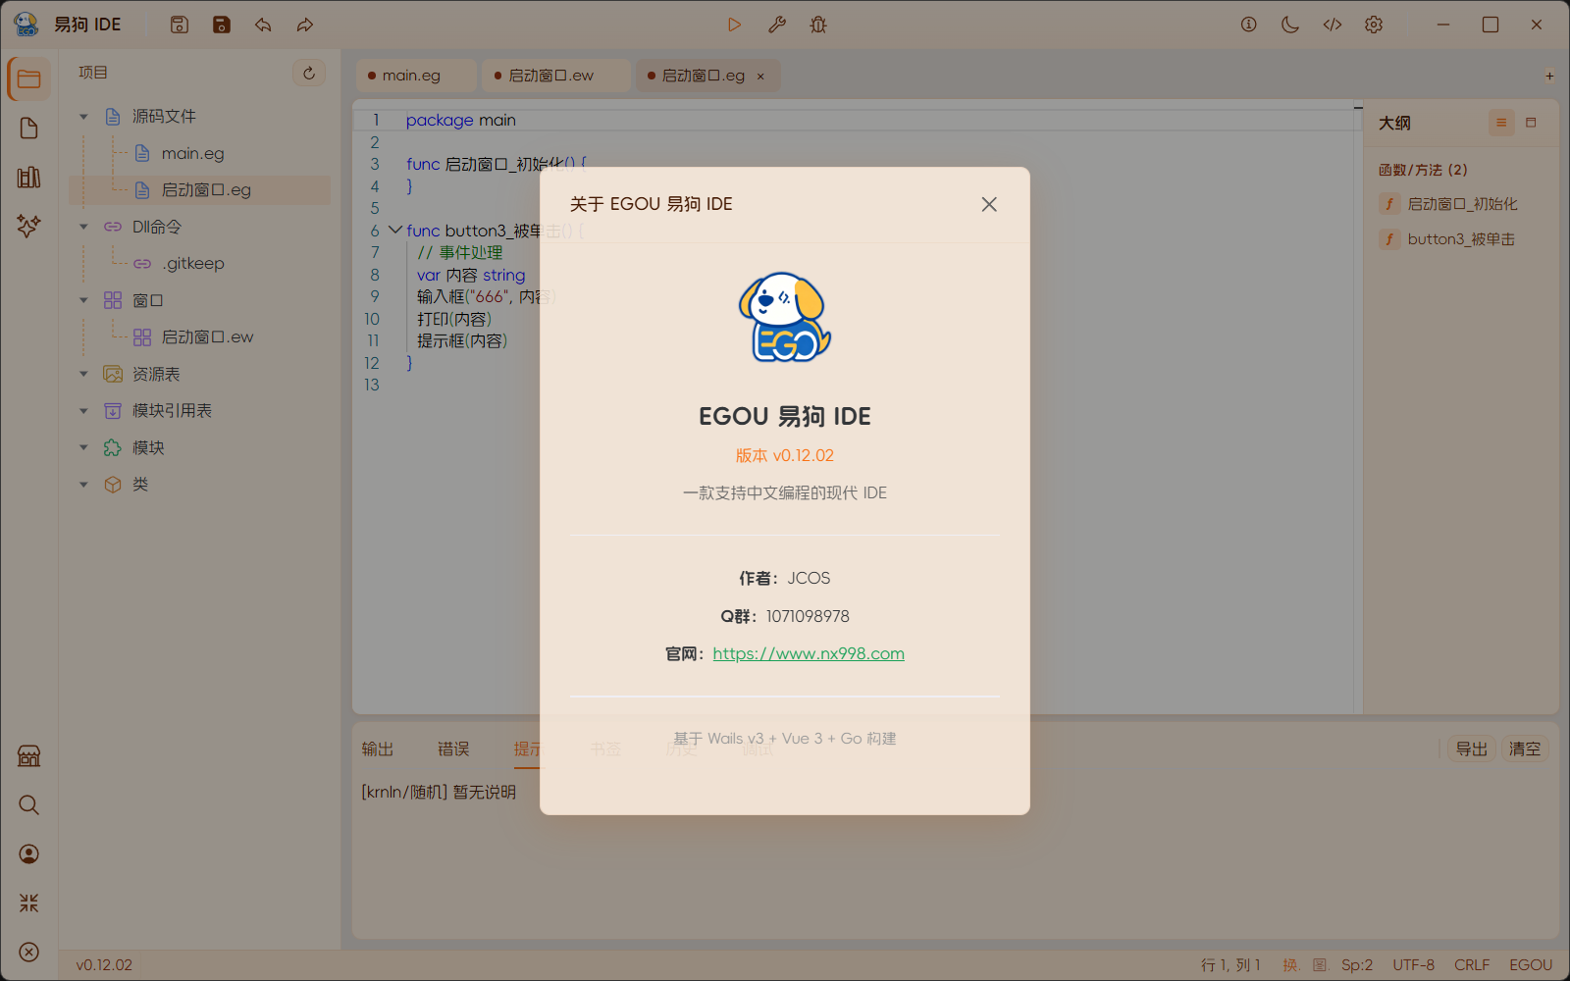Image resolution: width=1570 pixels, height=981 pixels.
Task: Open the project folder panel in the sidebar
Action: 29,79
